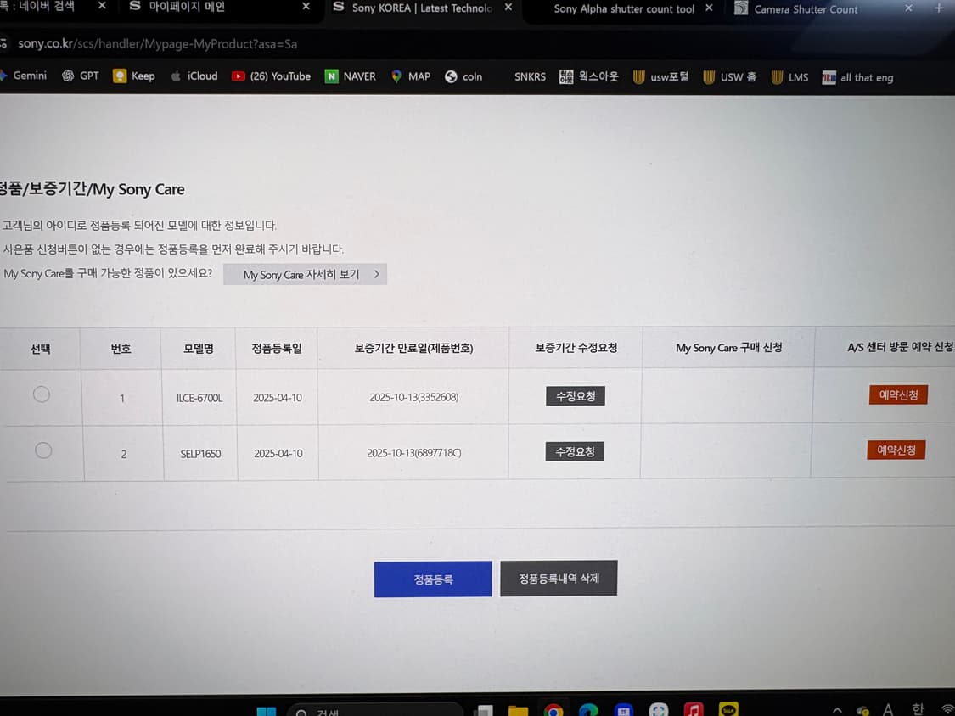Open the usw포털 bookmark
Screen dimensions: 955x716
(x=661, y=76)
